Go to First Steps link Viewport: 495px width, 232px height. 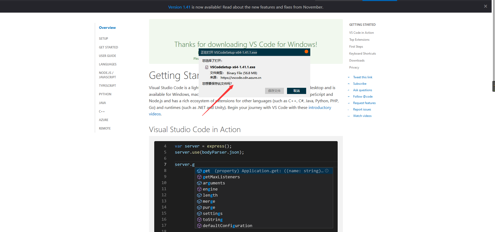[x=356, y=47]
